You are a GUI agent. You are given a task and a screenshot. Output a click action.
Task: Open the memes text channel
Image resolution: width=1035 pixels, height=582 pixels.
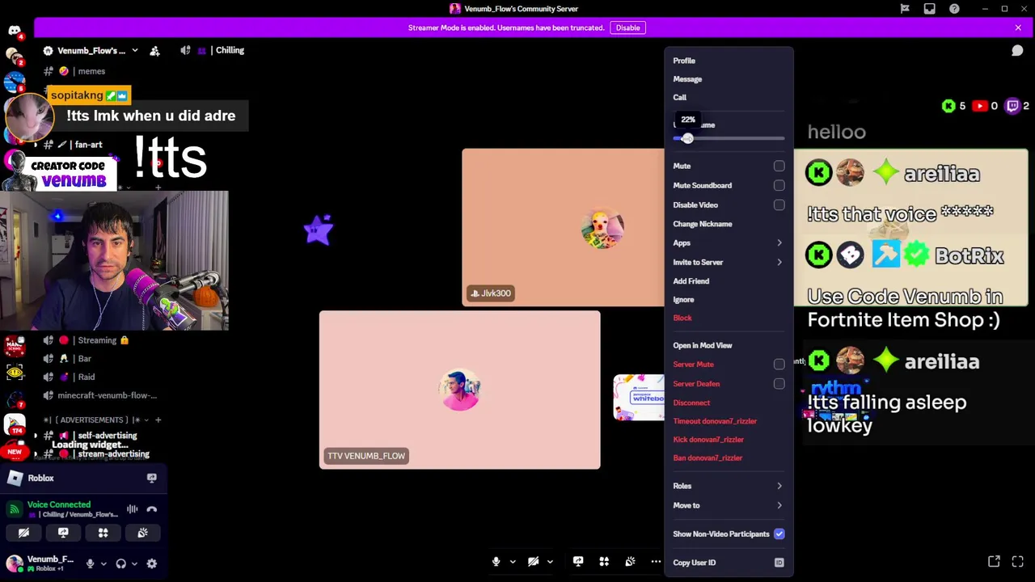[x=91, y=71]
